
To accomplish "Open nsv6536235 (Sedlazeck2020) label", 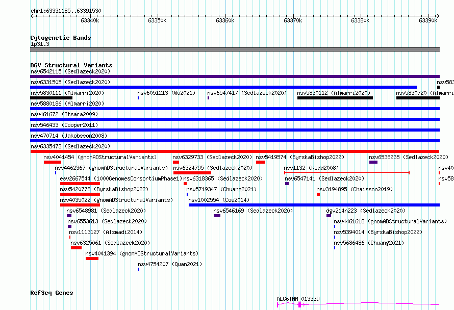I will tap(409, 157).
